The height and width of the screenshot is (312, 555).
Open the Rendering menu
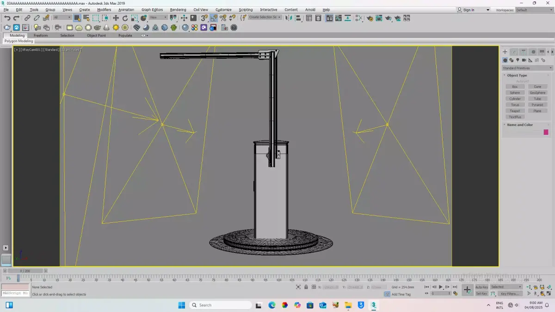pyautogui.click(x=178, y=10)
